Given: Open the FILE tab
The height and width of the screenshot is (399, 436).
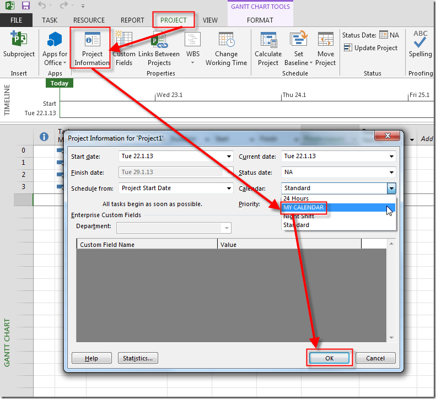Looking at the screenshot, I should [x=16, y=20].
